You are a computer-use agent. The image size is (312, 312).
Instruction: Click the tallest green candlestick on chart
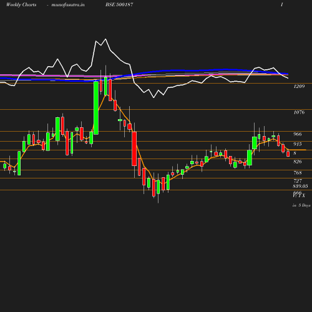(96, 108)
